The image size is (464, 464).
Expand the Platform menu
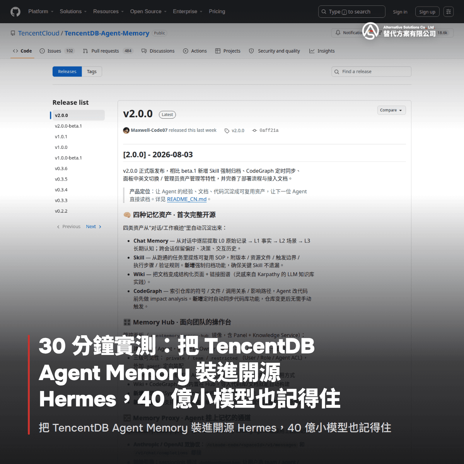point(41,12)
